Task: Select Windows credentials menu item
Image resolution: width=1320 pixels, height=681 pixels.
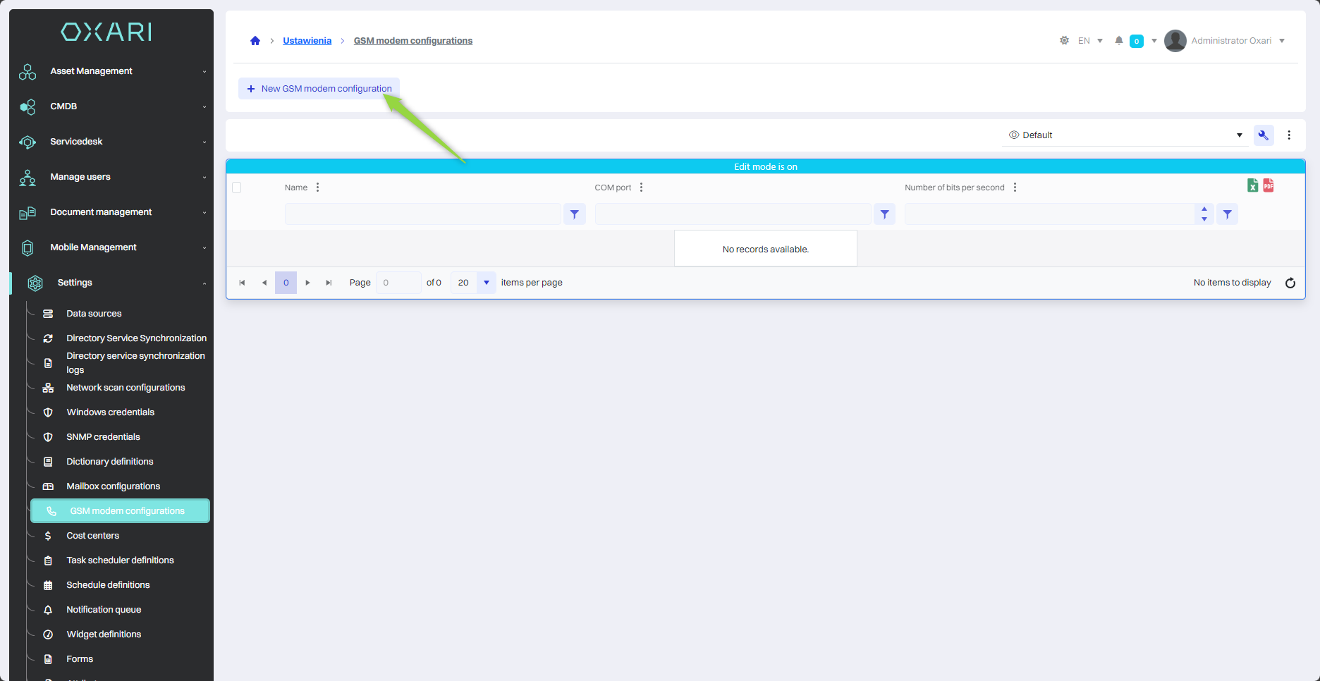Action: click(110, 412)
